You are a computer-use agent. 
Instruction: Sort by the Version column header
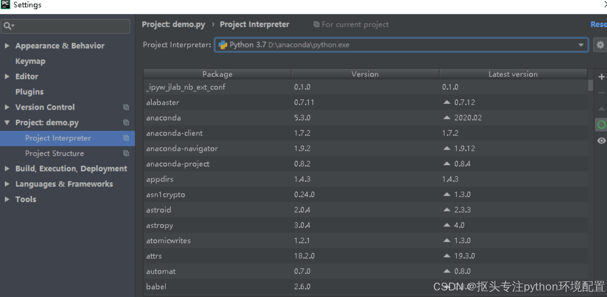[x=365, y=74]
